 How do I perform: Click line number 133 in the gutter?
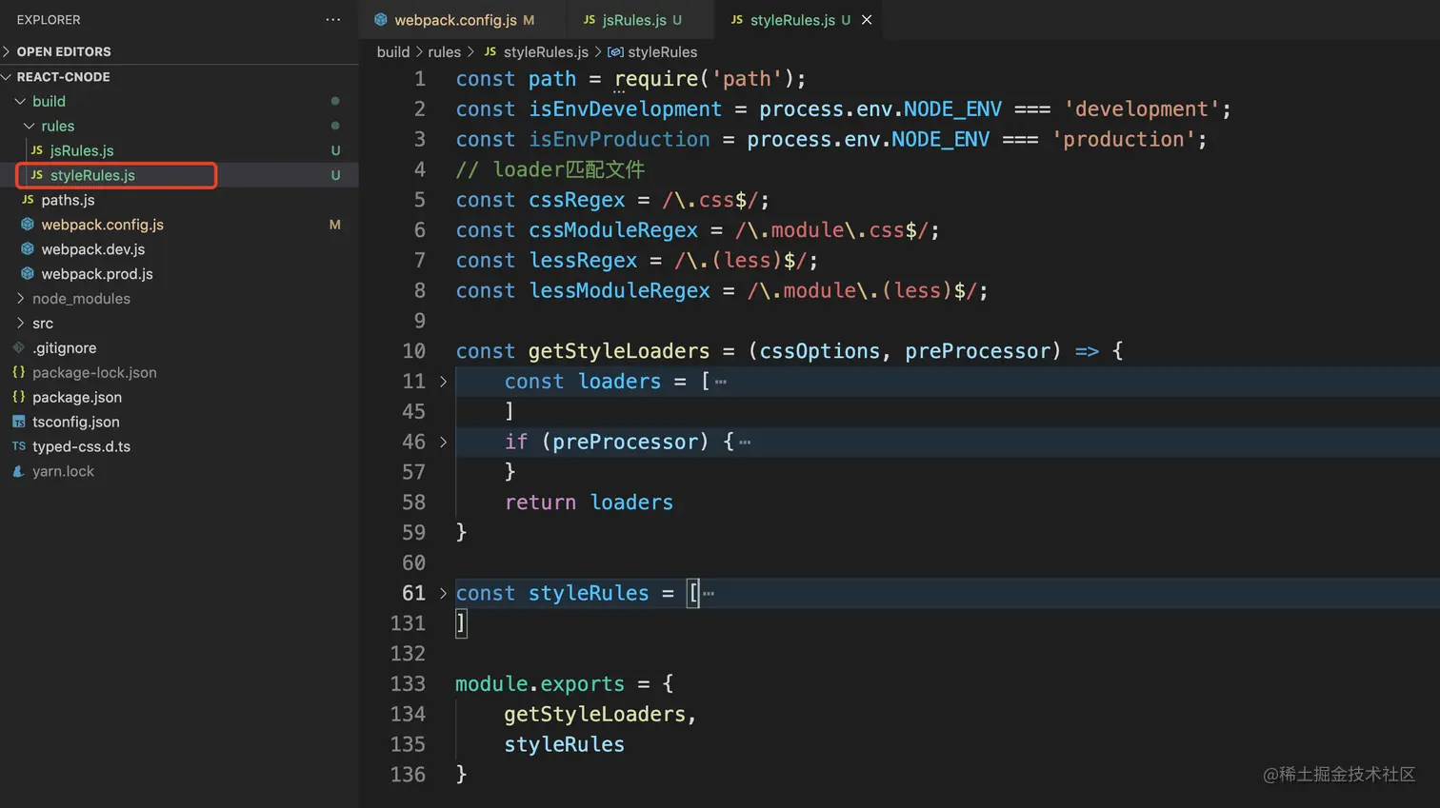408,684
